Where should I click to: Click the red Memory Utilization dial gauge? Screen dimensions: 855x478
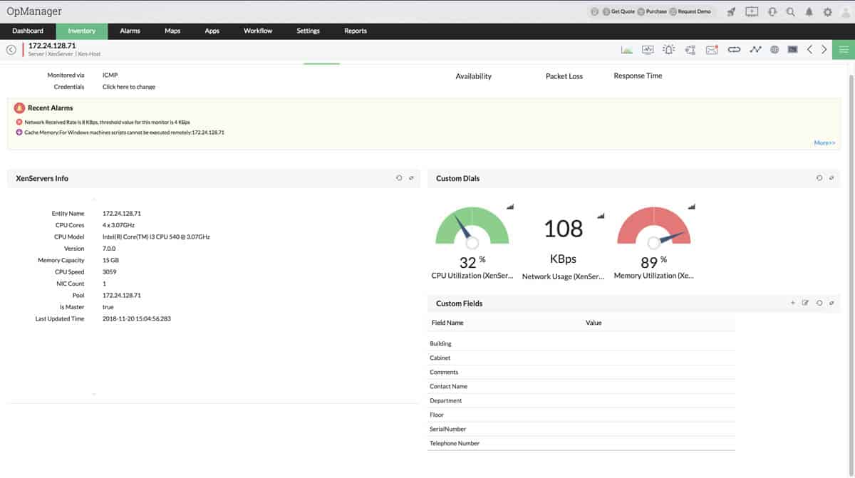(653, 227)
